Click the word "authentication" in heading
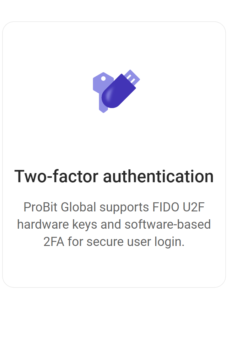Viewport: 231px width, 349px height. point(158,176)
